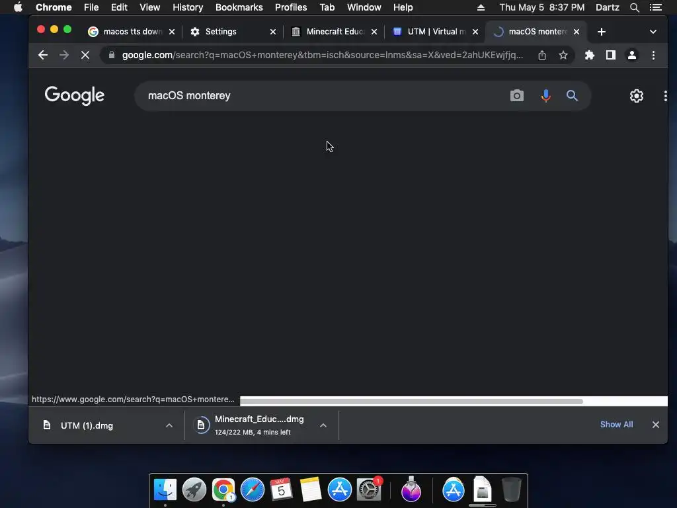This screenshot has width=677, height=508.
Task: Toggle the Chrome side panel
Action: 610,55
